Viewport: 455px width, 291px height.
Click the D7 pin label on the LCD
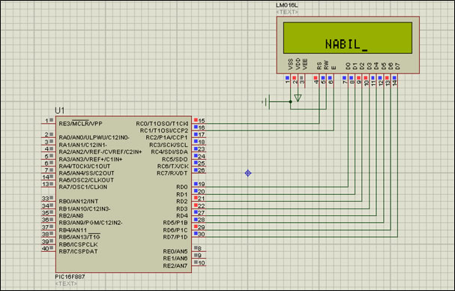coord(397,66)
